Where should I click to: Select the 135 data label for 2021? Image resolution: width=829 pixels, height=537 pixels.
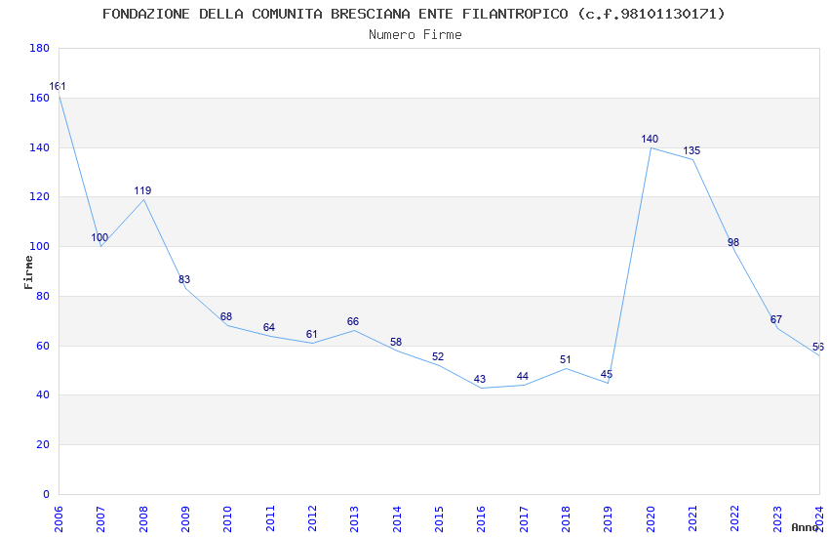click(691, 150)
